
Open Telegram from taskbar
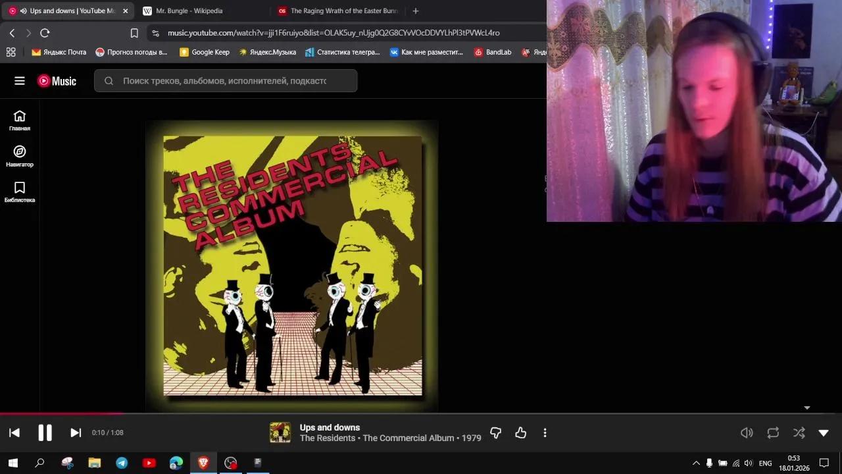tap(122, 463)
